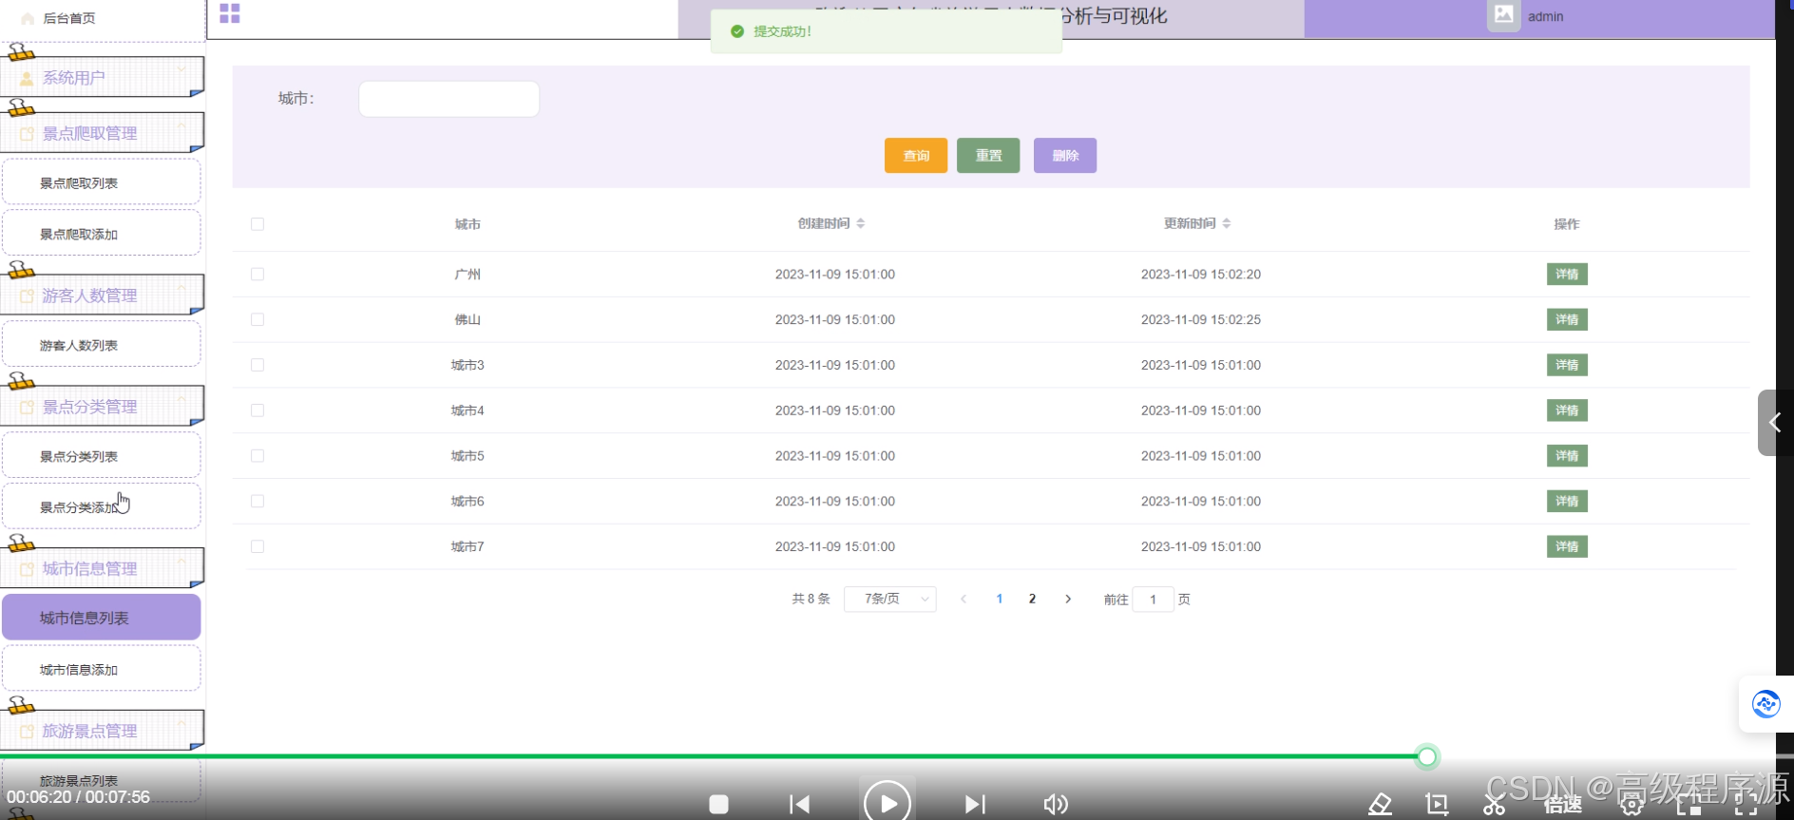Click the video progress bar handle

[1426, 756]
